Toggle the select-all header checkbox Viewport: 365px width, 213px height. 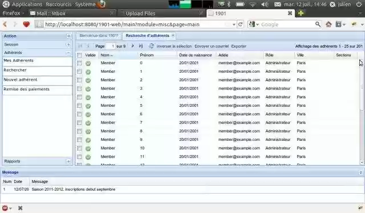[x=79, y=55]
